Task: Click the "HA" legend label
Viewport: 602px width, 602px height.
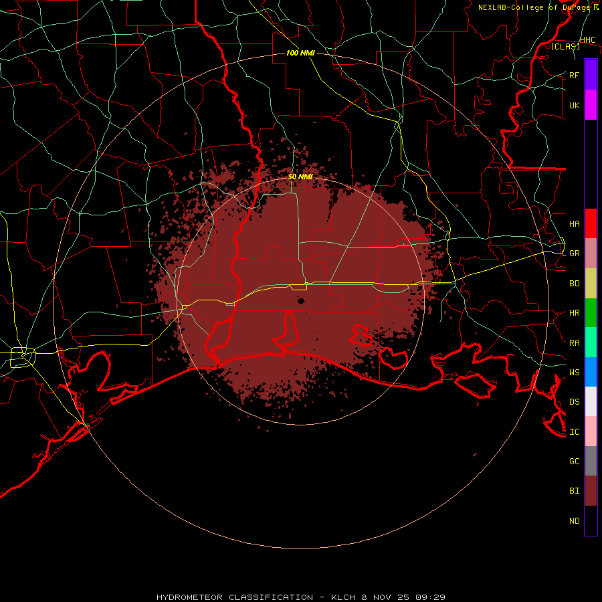Action: click(574, 223)
